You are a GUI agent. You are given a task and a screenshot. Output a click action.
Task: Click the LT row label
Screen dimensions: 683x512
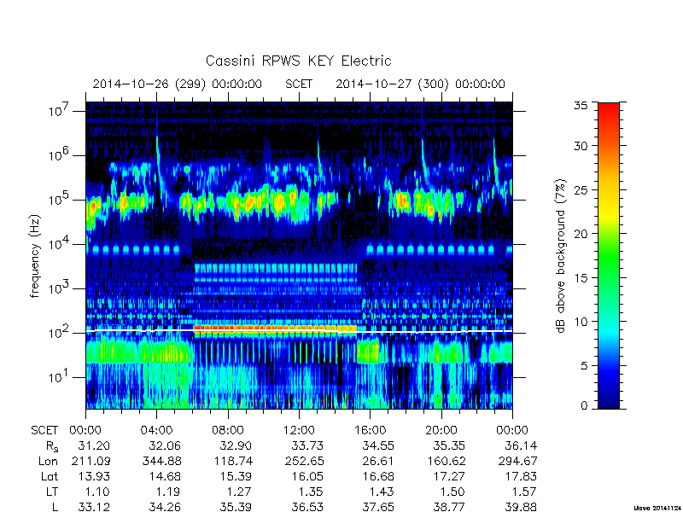[x=51, y=492]
